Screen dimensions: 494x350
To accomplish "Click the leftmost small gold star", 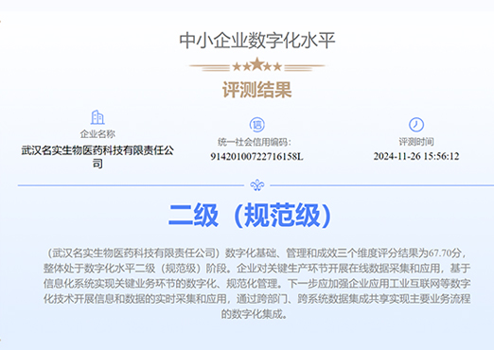I will pyautogui.click(x=237, y=66).
